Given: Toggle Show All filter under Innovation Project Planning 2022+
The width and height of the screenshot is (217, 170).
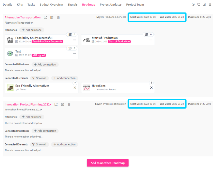Looking at the screenshot, I should (39, 144).
